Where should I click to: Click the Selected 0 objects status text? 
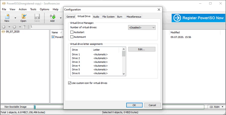click(x=120, y=112)
